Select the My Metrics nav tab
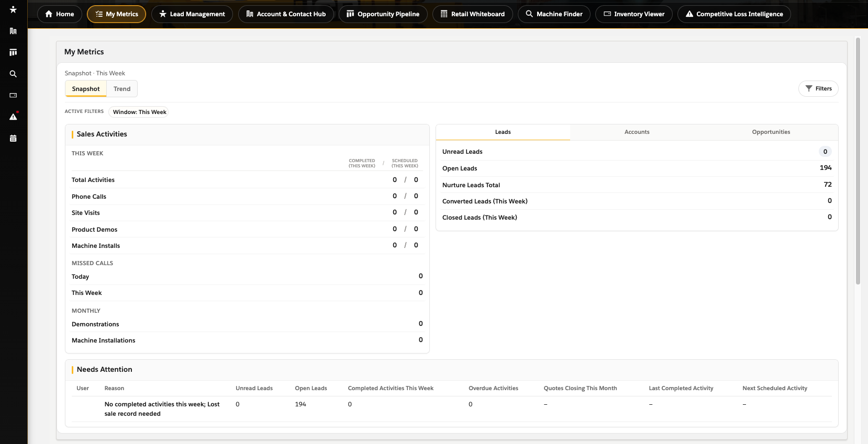 [117, 14]
